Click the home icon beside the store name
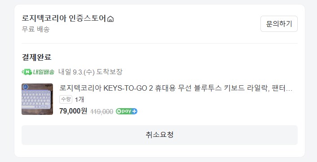Viewport: 317px width, 162px height. (x=110, y=19)
